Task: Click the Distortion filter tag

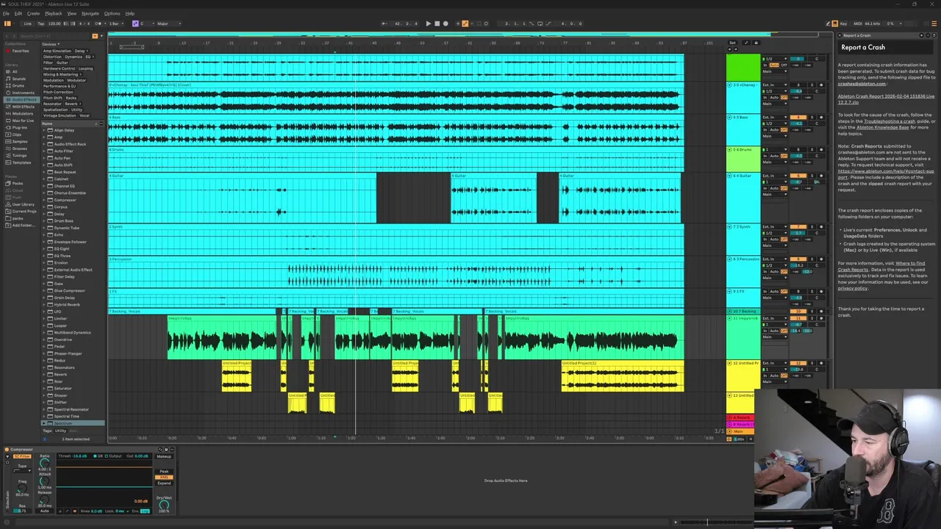Action: coord(51,57)
